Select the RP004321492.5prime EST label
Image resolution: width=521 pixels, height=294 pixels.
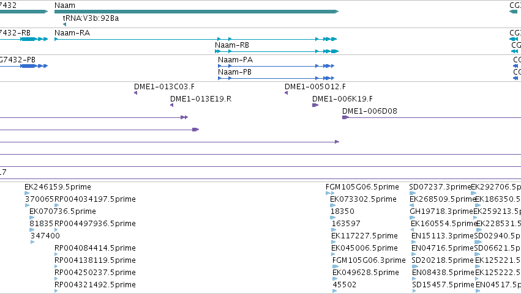(x=95, y=285)
